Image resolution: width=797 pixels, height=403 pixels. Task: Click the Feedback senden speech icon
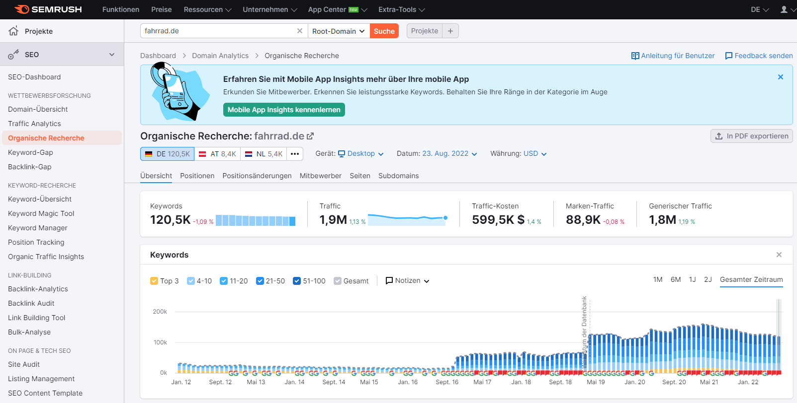pyautogui.click(x=729, y=56)
